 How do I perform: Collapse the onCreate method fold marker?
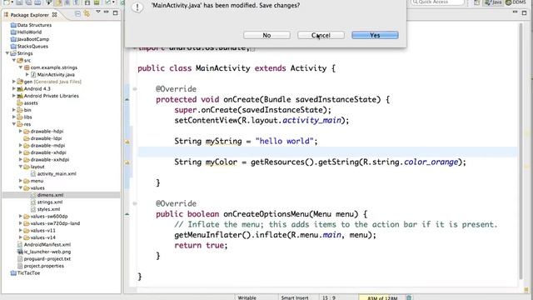[x=135, y=89]
